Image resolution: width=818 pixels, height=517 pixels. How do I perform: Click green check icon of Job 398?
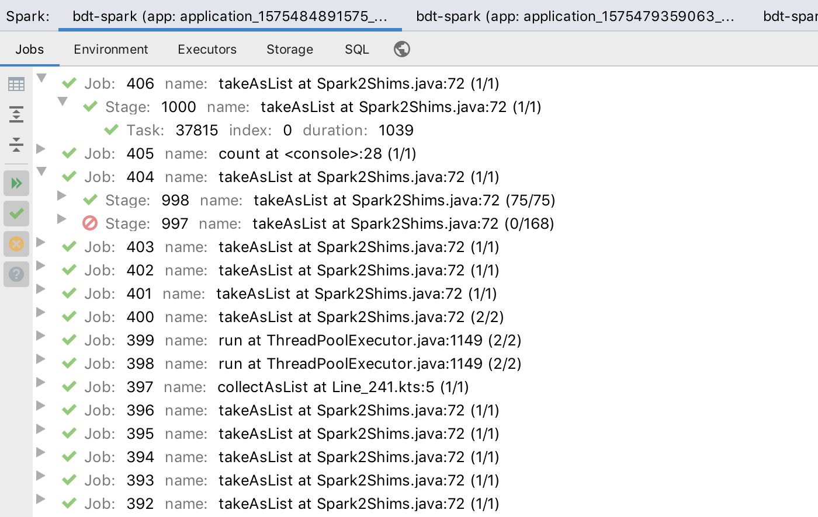(x=70, y=363)
